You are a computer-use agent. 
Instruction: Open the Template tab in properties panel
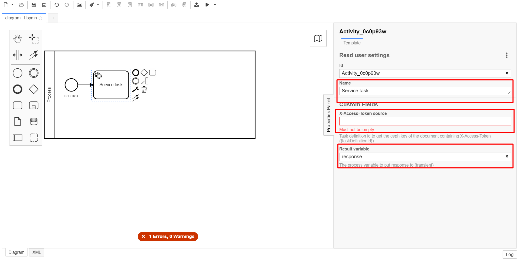[x=352, y=43]
